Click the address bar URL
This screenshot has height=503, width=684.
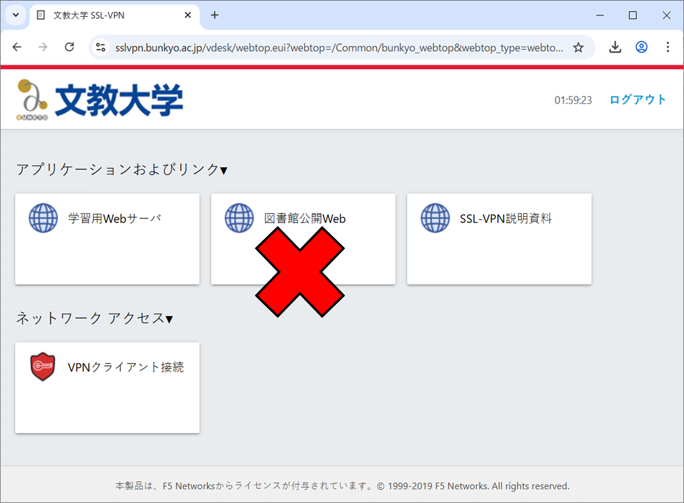[x=339, y=48]
